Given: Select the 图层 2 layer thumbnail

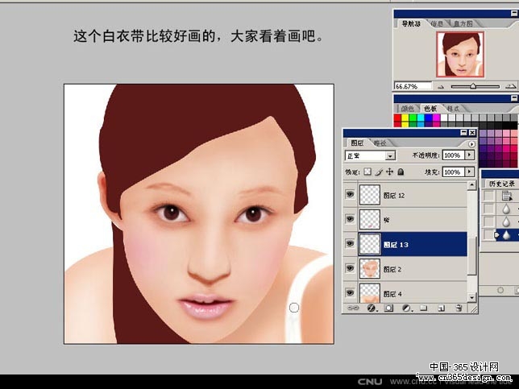Looking at the screenshot, I should (370, 269).
